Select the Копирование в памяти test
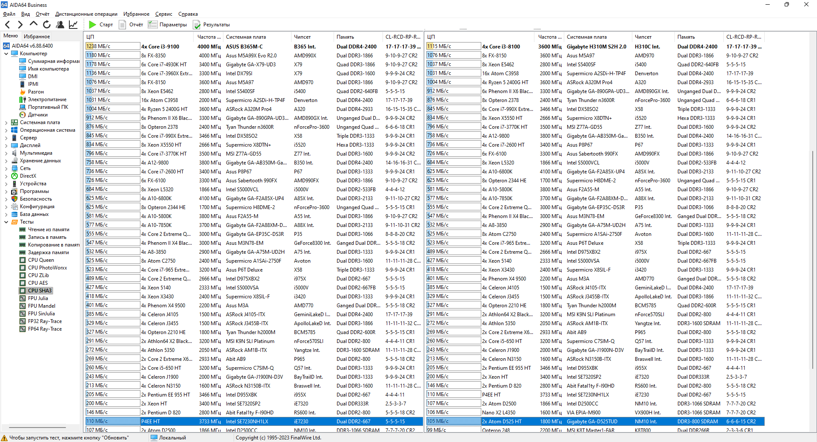 coord(49,245)
